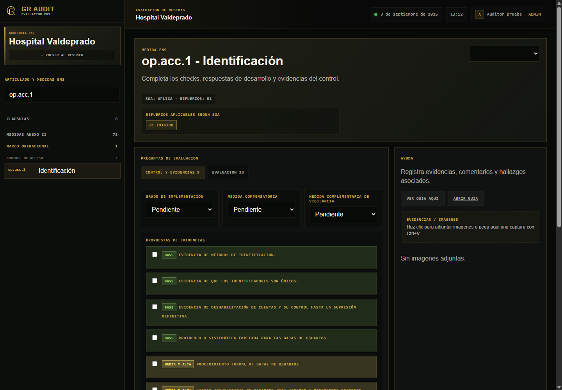Click the user avatar letter A badge

click(480, 14)
